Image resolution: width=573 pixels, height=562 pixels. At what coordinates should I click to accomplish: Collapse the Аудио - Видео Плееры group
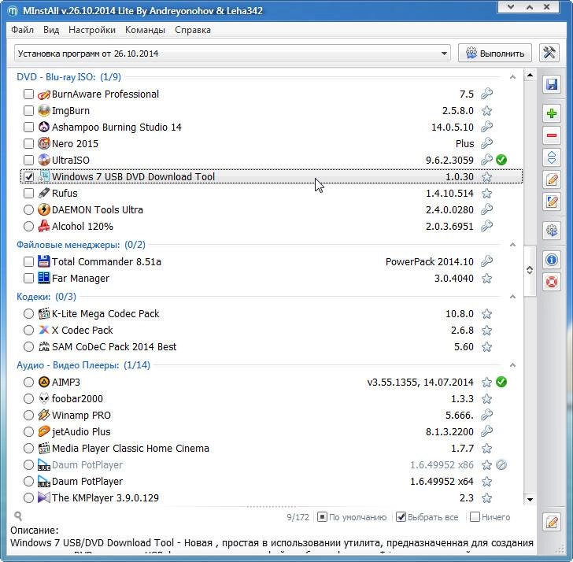coord(512,365)
